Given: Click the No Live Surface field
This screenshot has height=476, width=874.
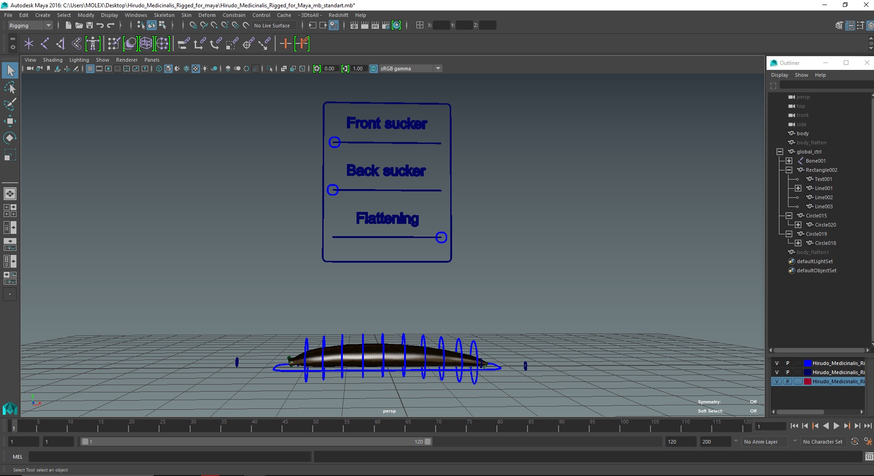Looking at the screenshot, I should (274, 26).
